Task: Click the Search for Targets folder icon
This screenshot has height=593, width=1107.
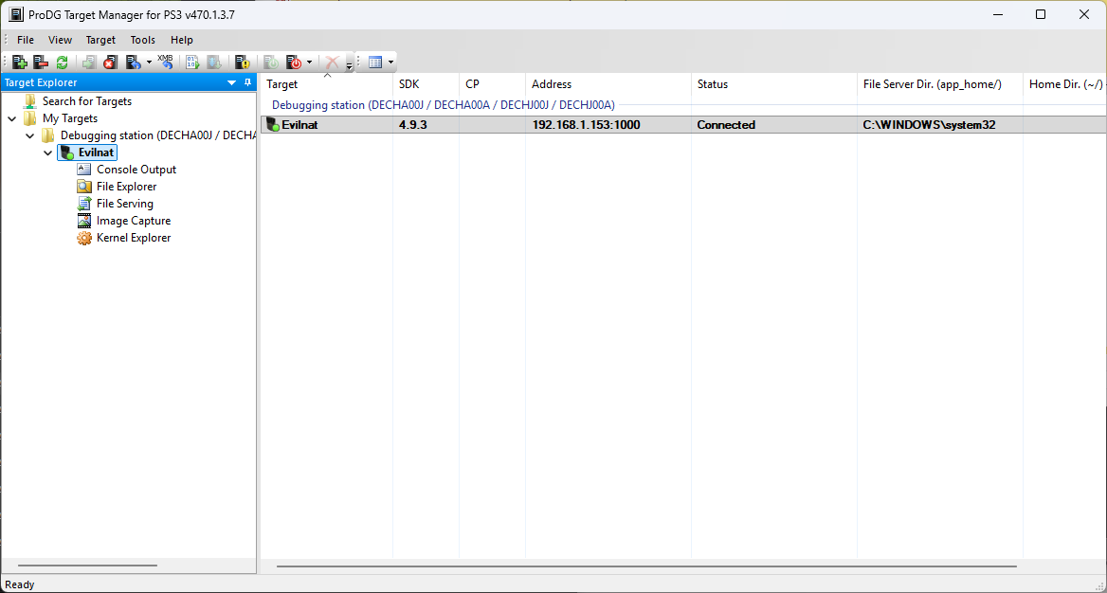Action: (x=29, y=101)
